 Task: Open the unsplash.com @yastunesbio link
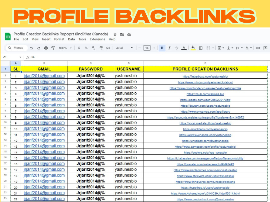205,141
